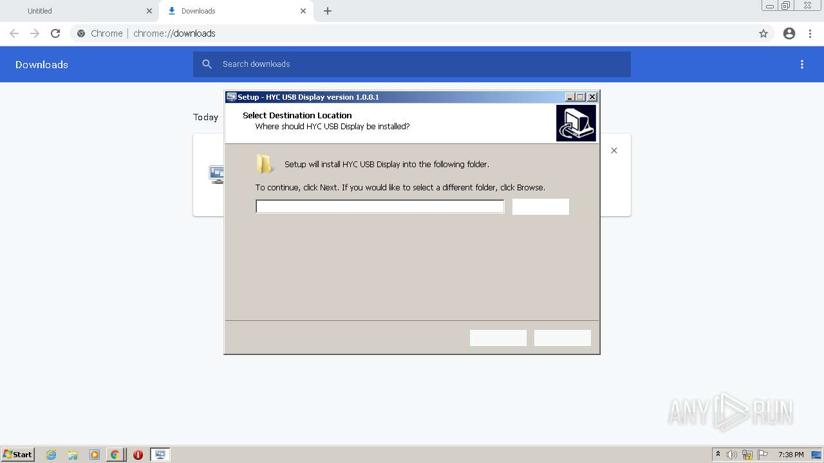This screenshot has height=463, width=824.
Task: Click the Chrome icon in taskbar
Action: pyautogui.click(x=115, y=455)
